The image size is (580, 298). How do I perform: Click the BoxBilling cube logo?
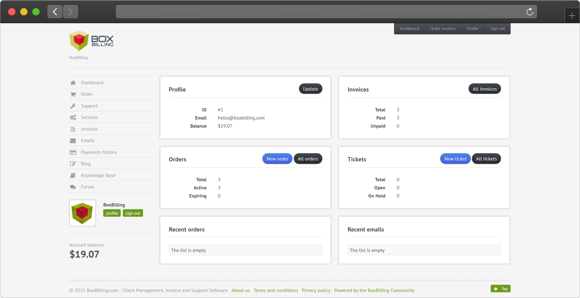(x=79, y=40)
